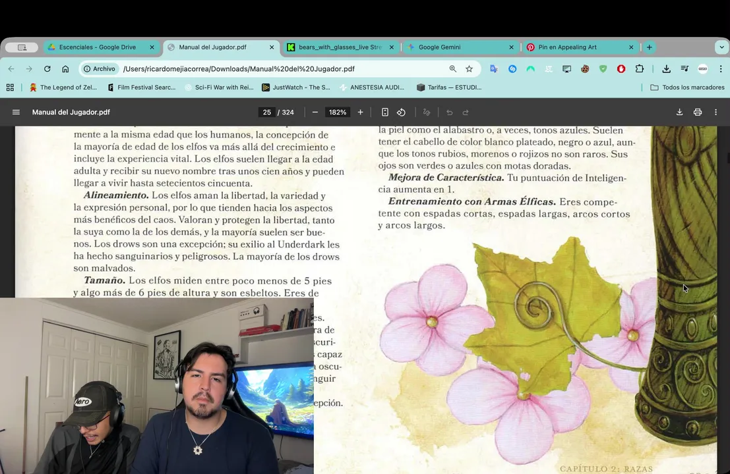Viewport: 730px width, 474px height.
Task: Close the Escenciales - Google Drive tab
Action: coord(152,47)
